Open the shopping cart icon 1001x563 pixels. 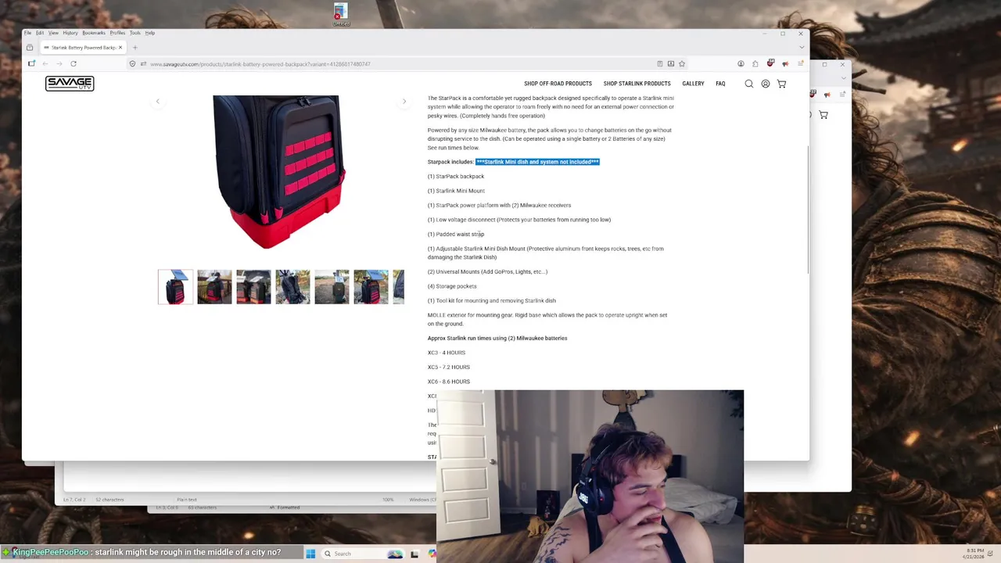(x=781, y=84)
